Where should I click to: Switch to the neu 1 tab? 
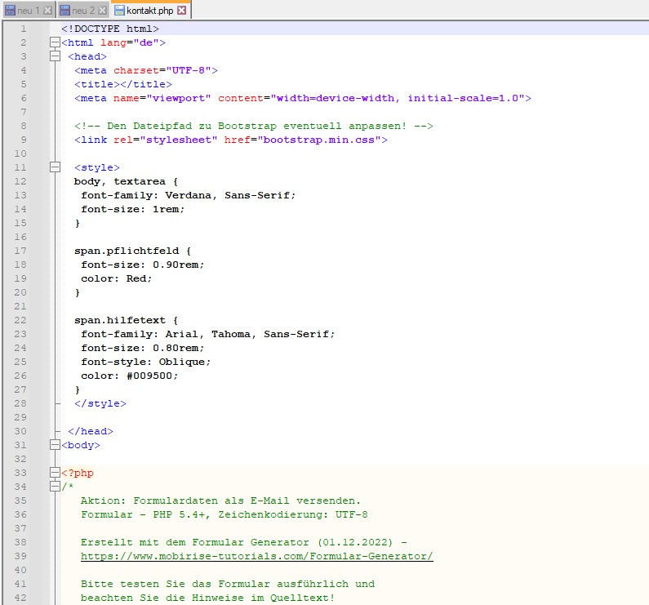tap(29, 11)
